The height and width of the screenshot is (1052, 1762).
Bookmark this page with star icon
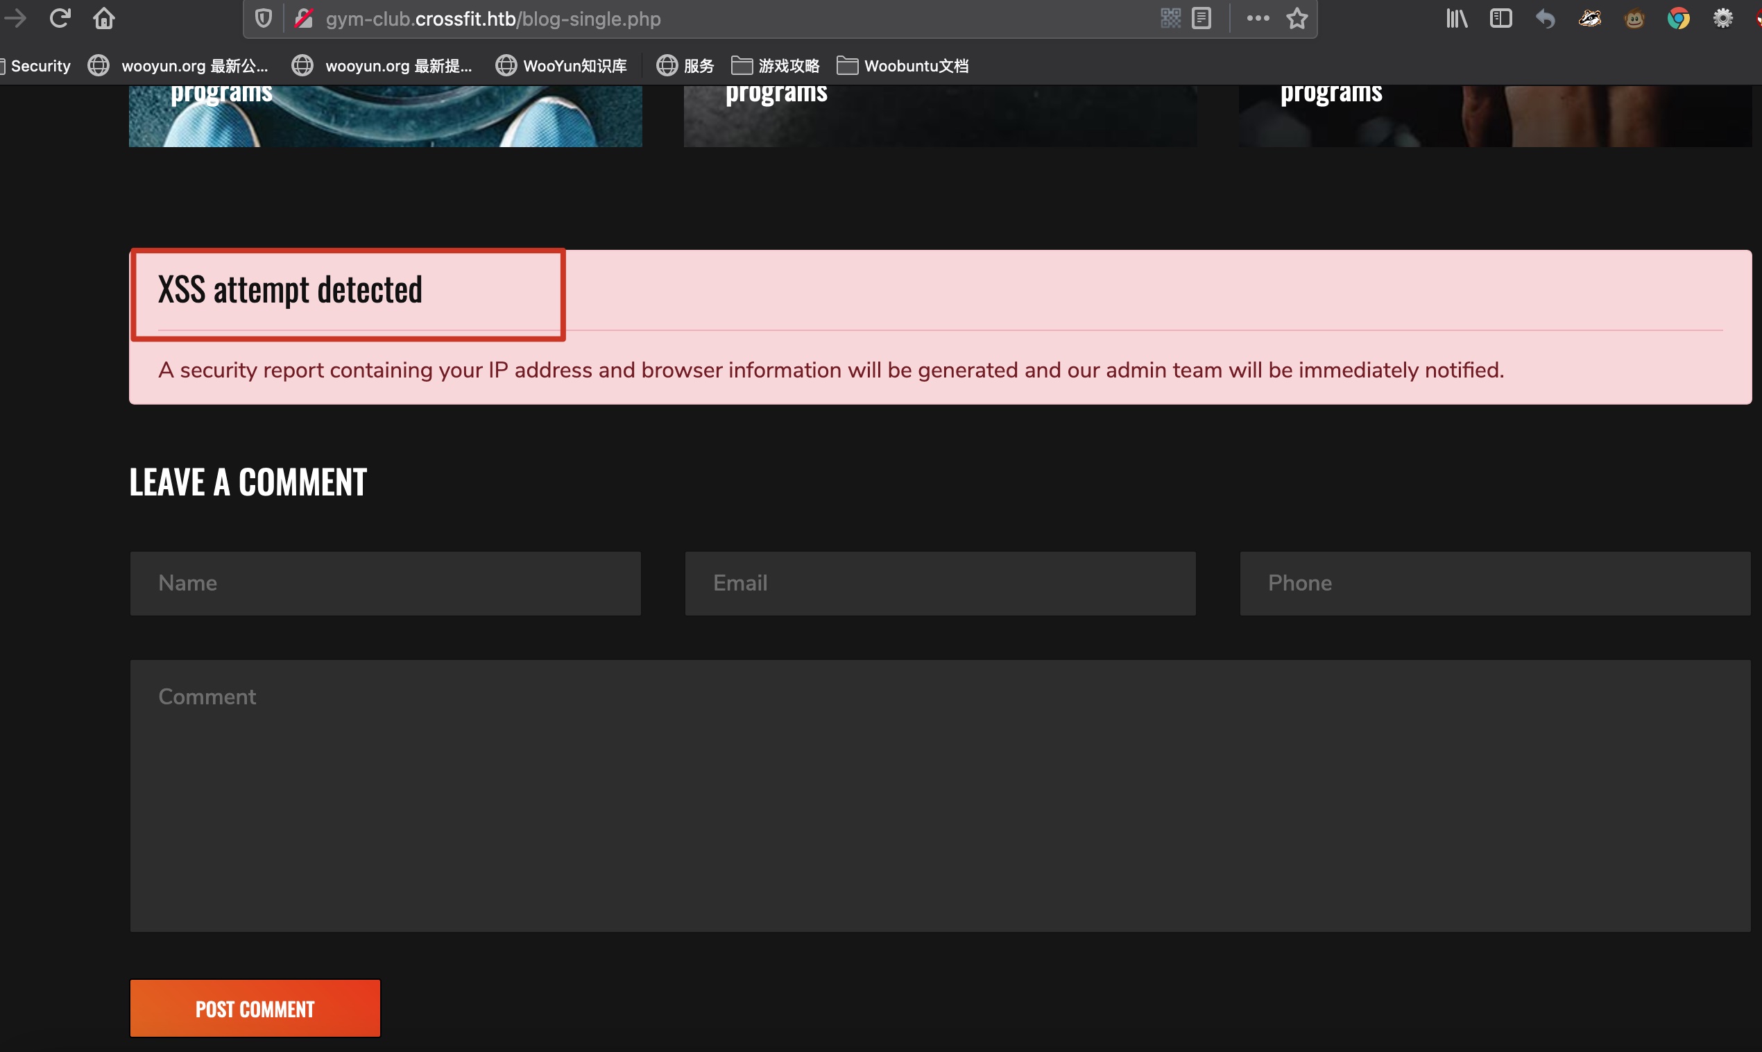[x=1297, y=19]
